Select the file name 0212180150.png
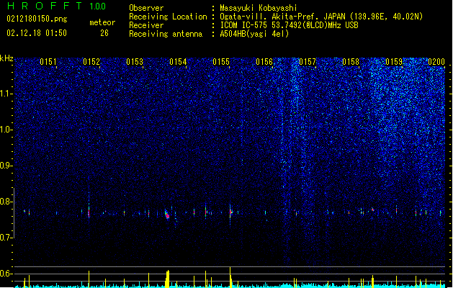 tap(37, 19)
